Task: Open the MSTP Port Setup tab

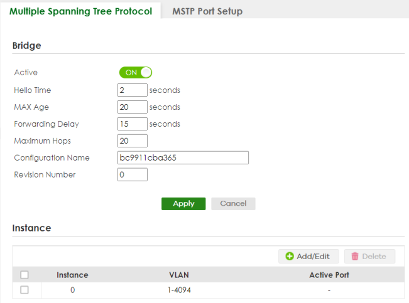Action: pyautogui.click(x=207, y=11)
